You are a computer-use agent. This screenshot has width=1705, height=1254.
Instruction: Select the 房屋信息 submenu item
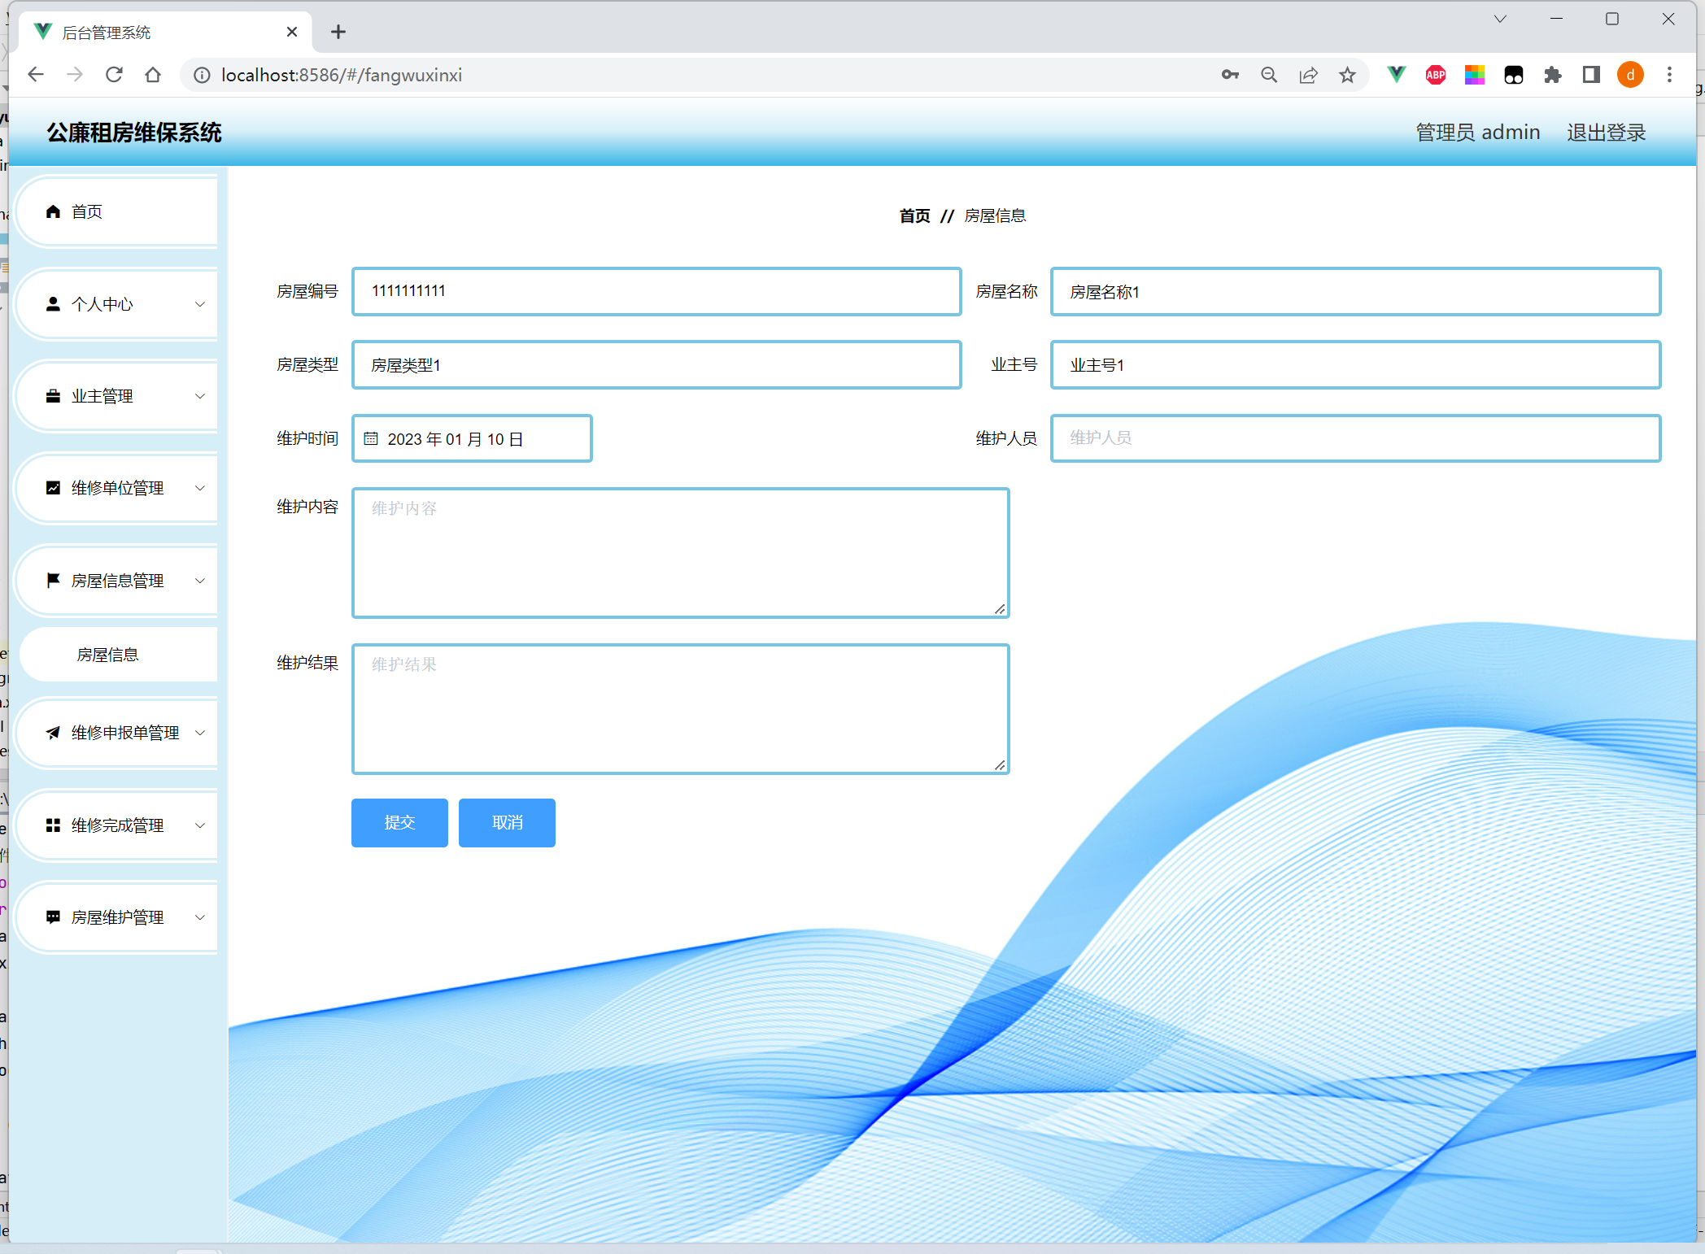coord(108,655)
